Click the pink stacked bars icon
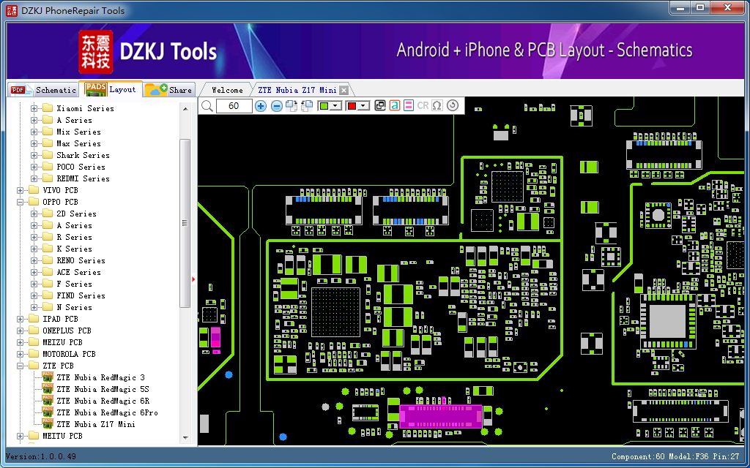The height and width of the screenshot is (468, 750). [409, 106]
